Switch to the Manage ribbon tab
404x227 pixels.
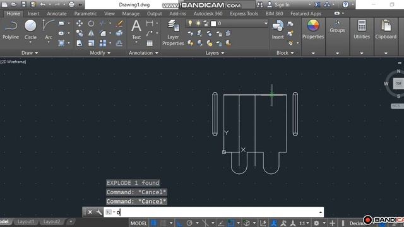pyautogui.click(x=131, y=14)
